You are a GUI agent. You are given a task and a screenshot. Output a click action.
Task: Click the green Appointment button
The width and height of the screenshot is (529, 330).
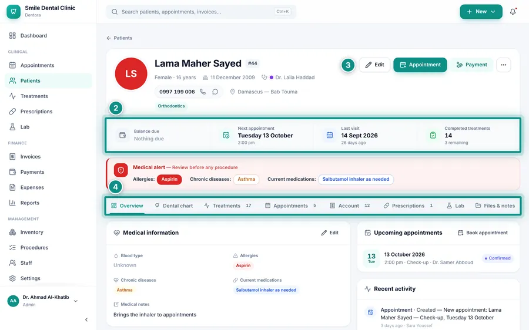coord(420,65)
